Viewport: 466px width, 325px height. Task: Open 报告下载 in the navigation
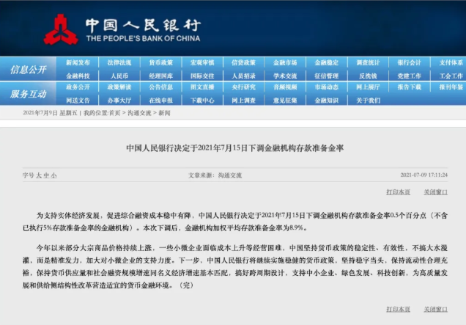410,87
